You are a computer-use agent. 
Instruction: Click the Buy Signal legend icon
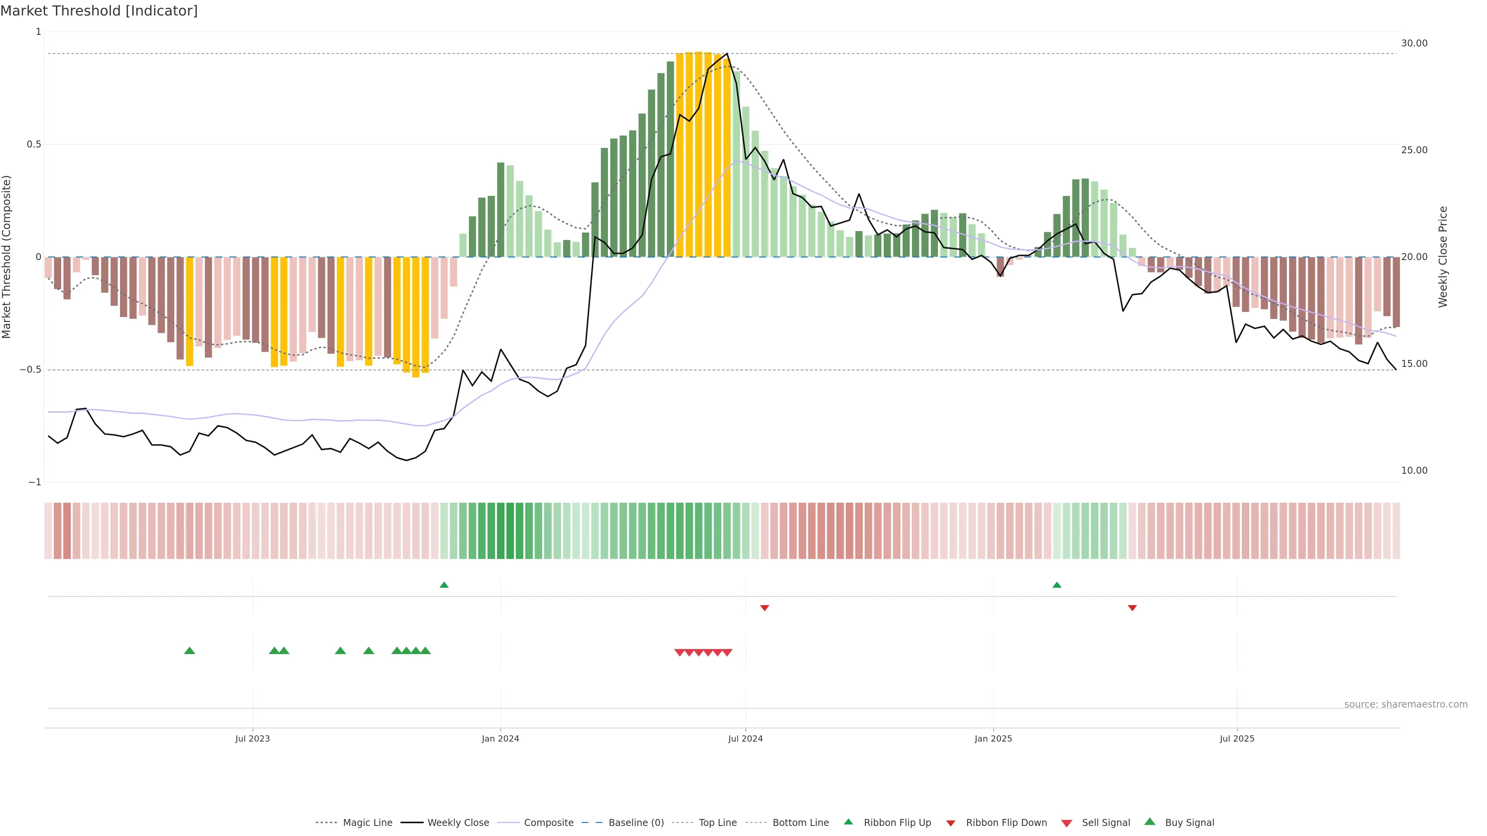coord(1149,822)
